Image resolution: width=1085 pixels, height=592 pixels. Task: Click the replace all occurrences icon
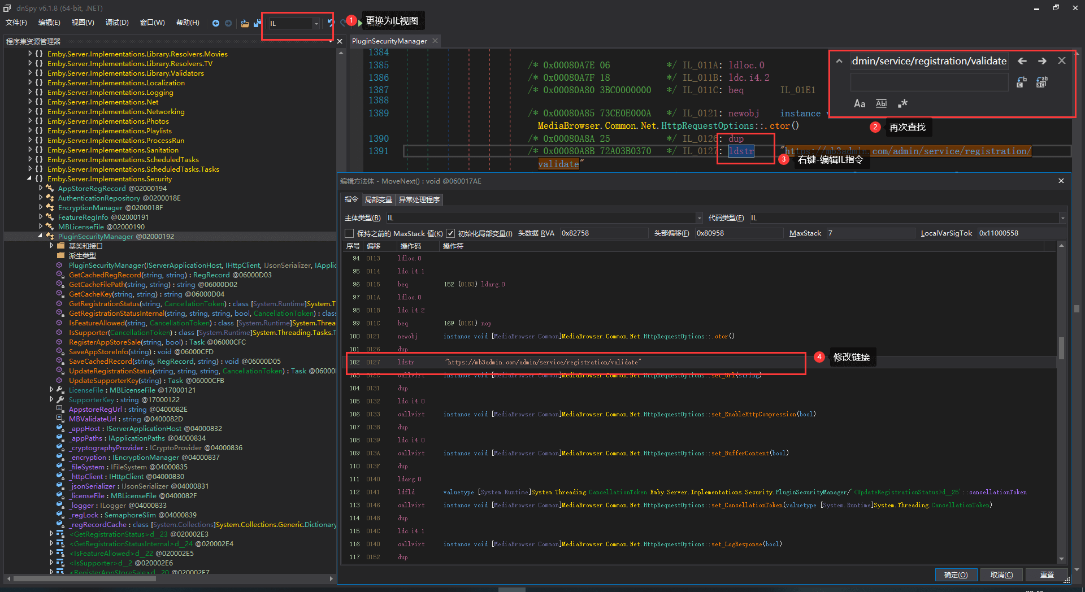[1041, 82]
